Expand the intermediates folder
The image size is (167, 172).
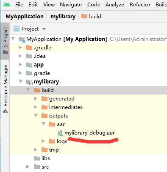coord(36,107)
